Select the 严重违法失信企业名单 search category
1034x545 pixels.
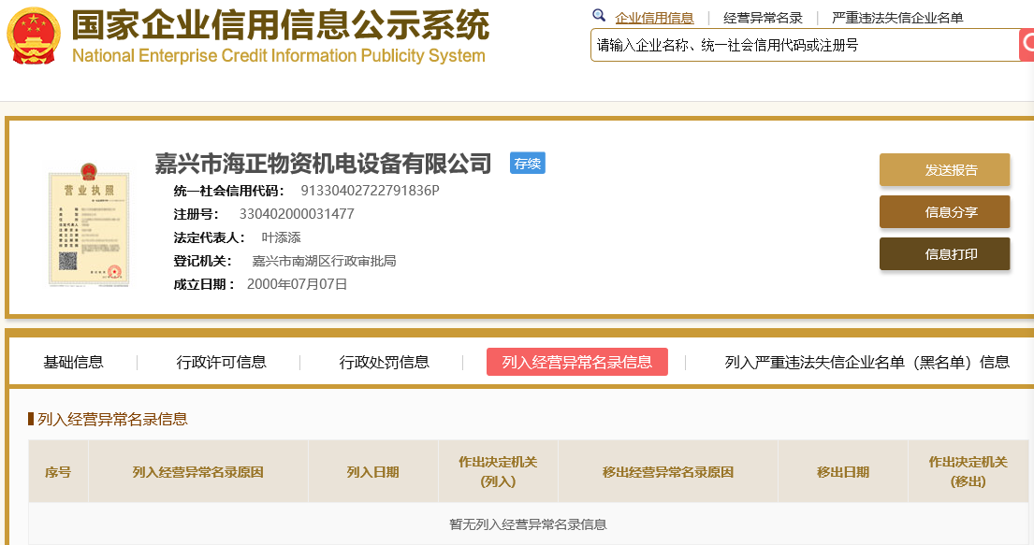[897, 18]
